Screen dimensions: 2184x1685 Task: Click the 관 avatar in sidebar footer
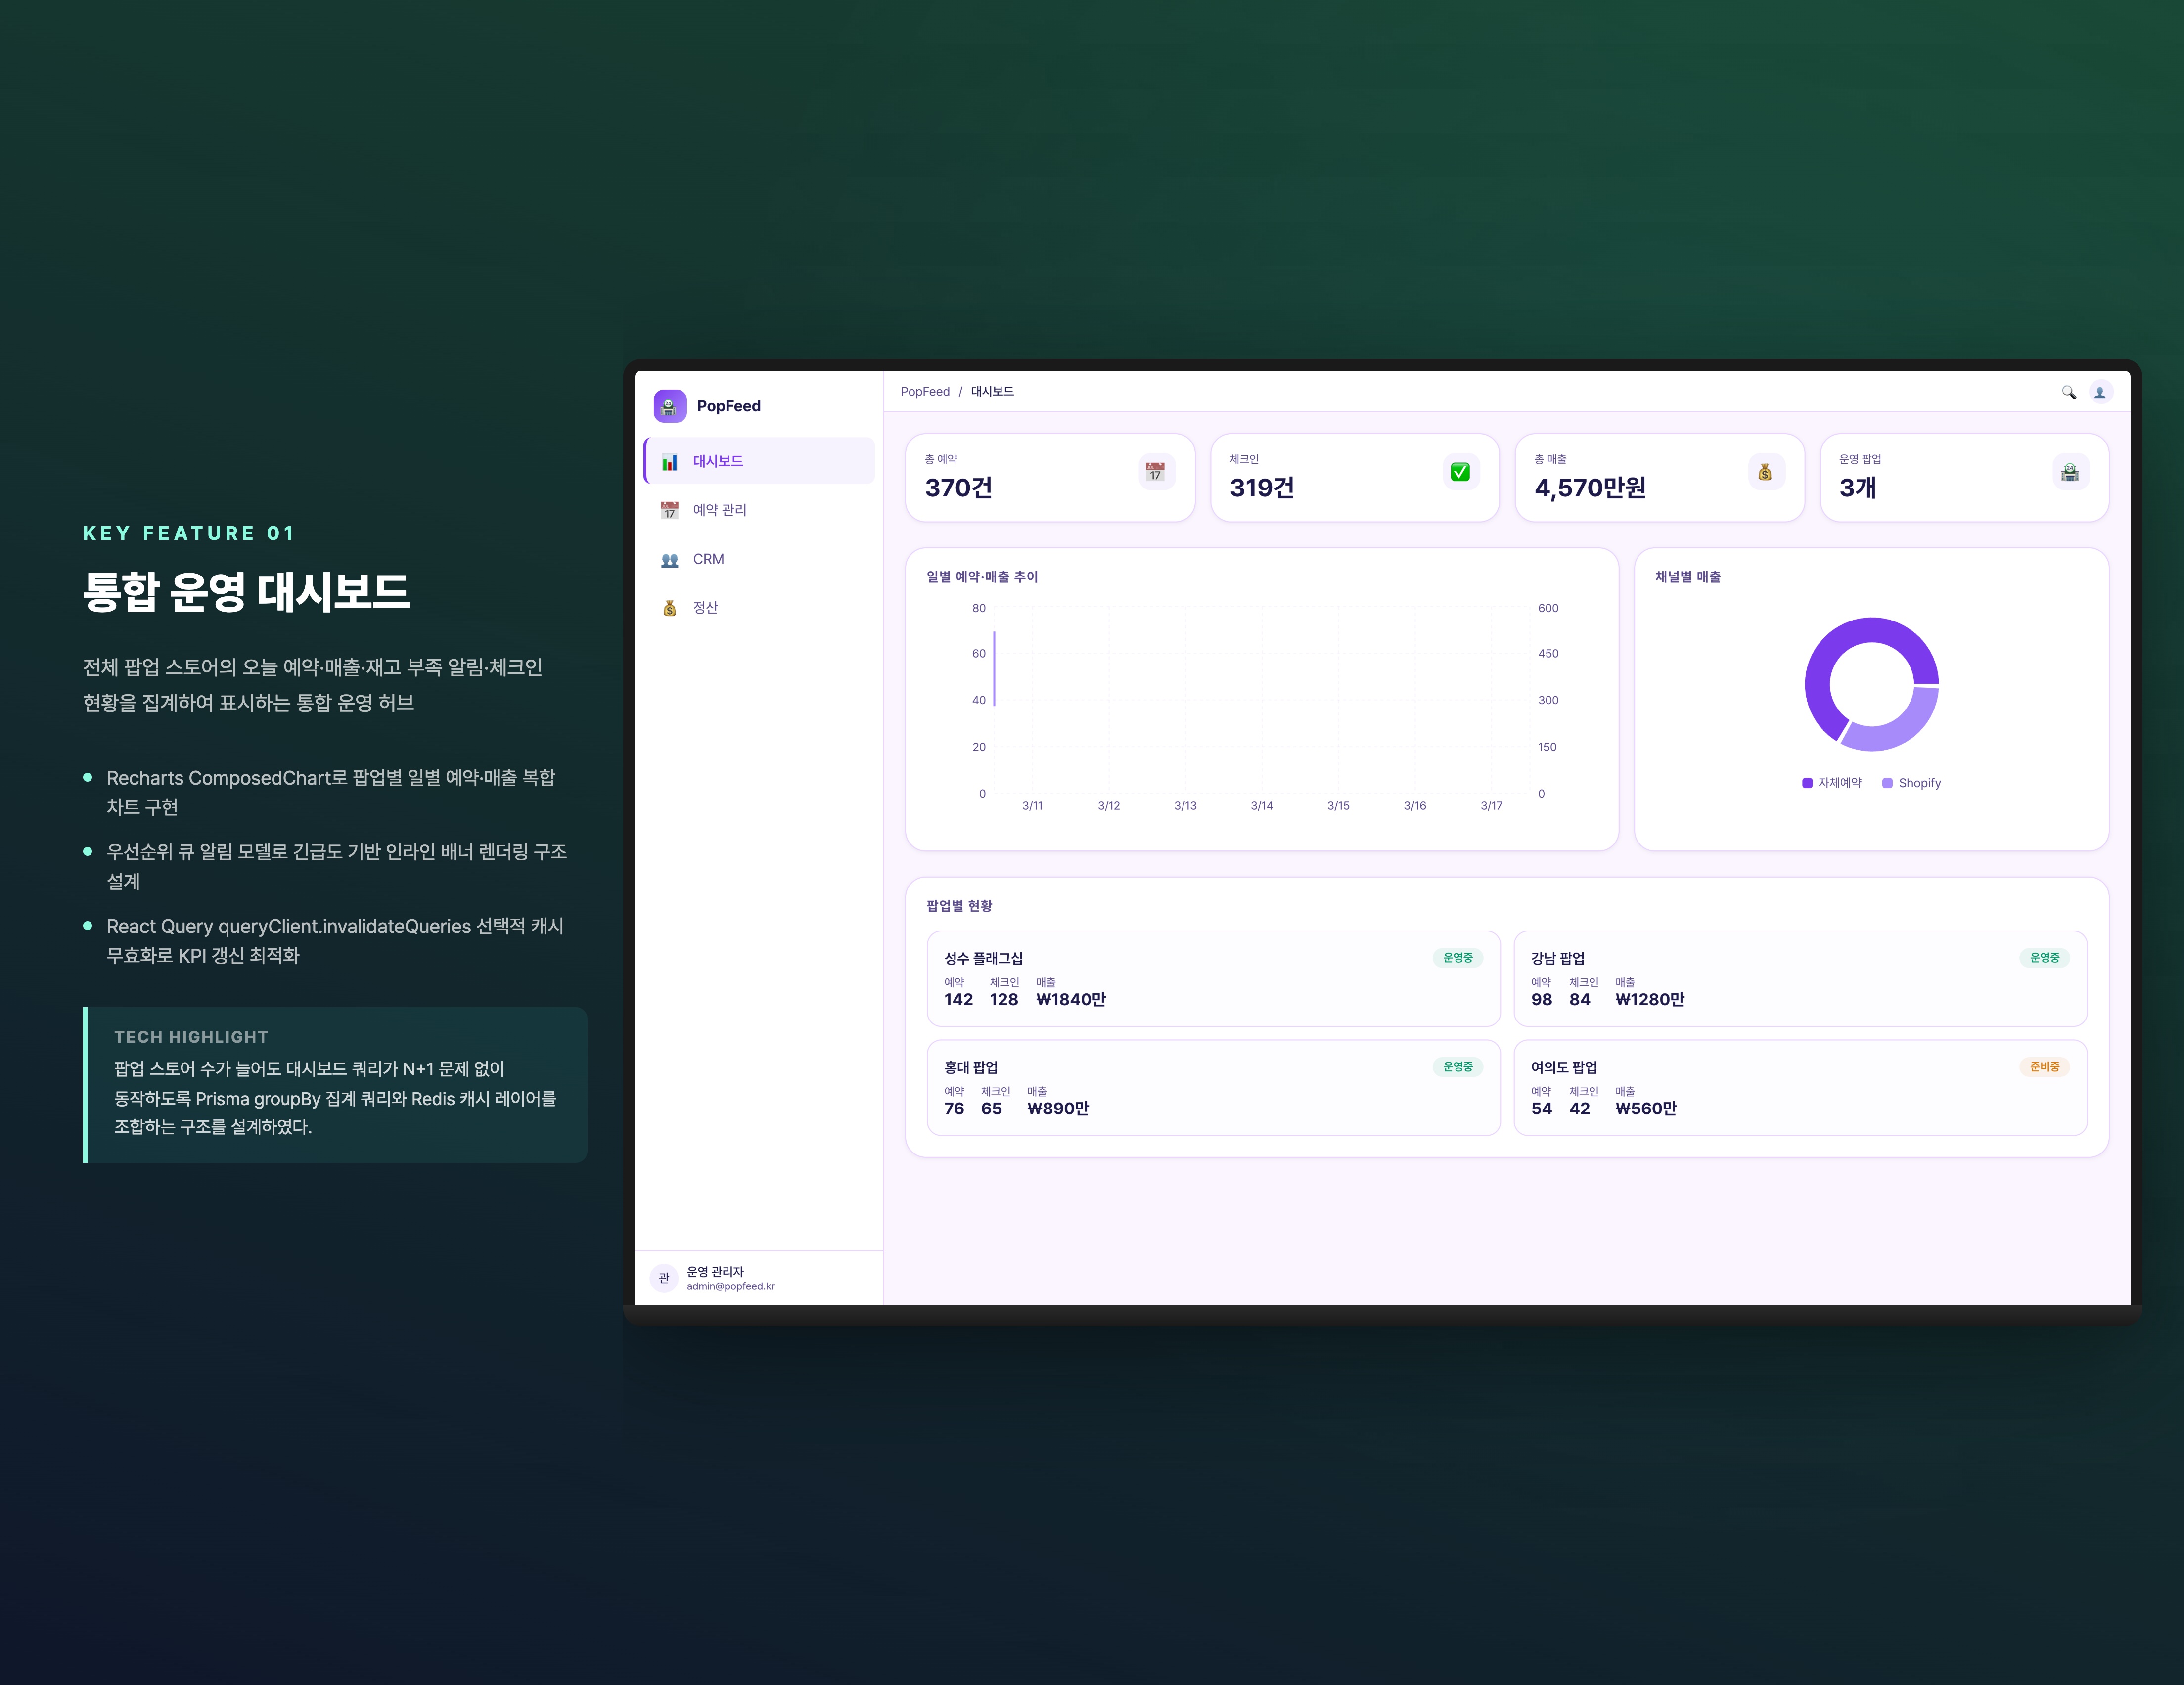tap(664, 1278)
